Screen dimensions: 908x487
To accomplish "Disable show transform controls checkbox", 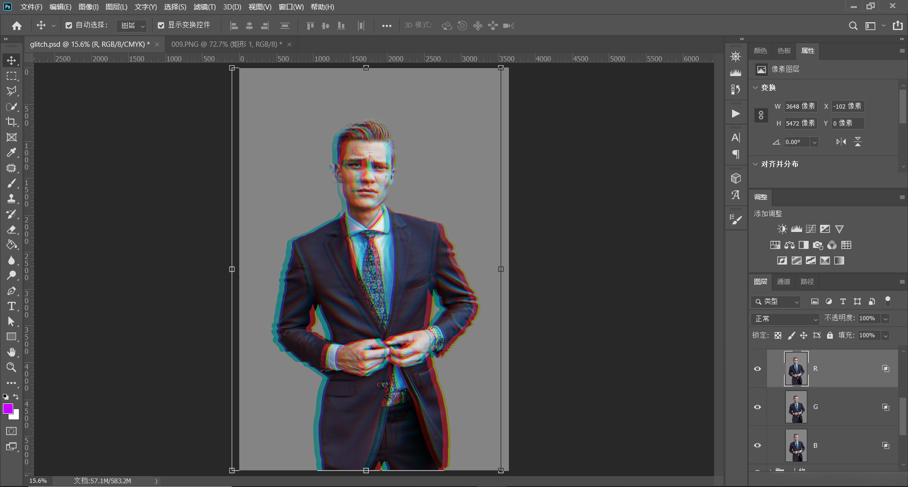I will tap(161, 26).
